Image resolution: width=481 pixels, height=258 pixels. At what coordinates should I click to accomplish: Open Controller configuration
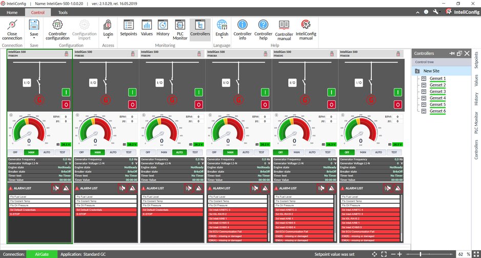(57, 30)
